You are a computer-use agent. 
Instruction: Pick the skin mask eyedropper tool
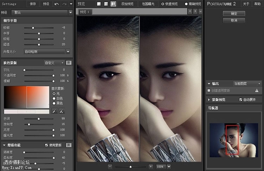55,111
